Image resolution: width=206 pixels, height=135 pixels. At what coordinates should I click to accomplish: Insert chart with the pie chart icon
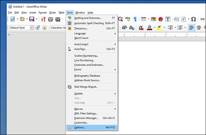[161, 19]
